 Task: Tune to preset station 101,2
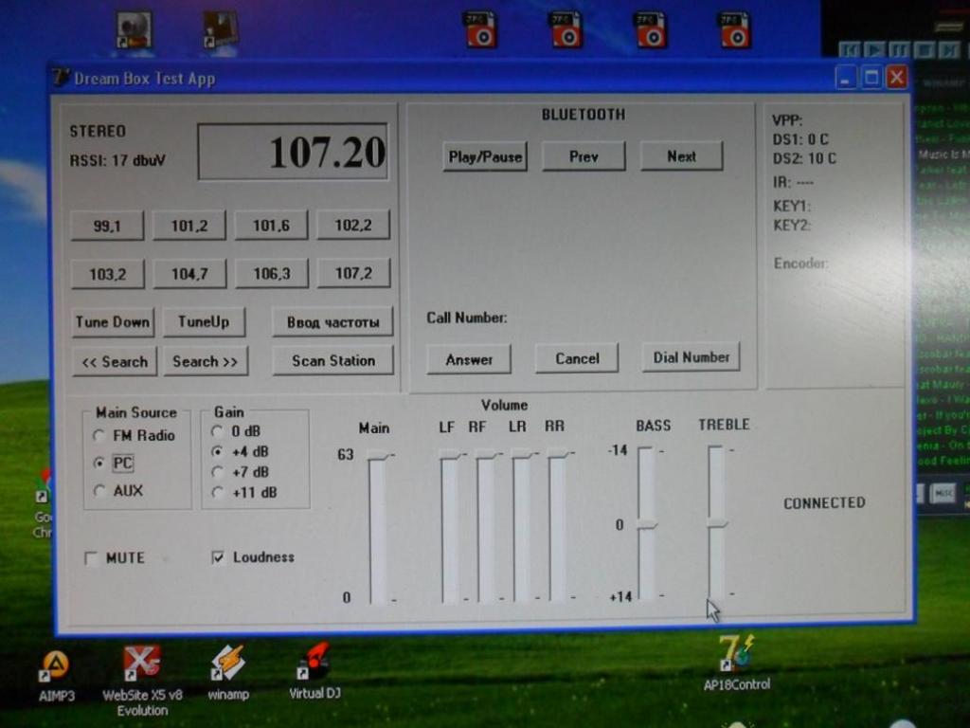(189, 226)
